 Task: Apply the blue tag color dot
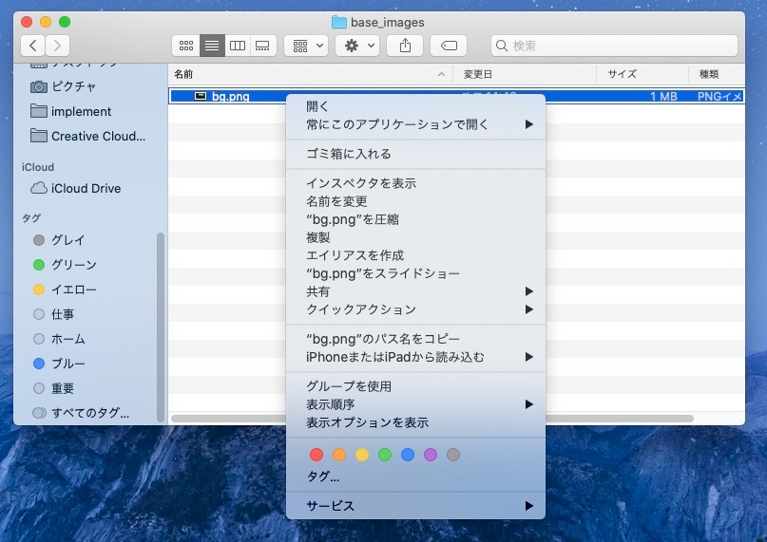[x=408, y=455]
